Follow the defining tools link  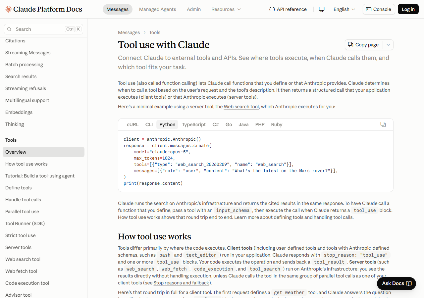[x=289, y=217]
